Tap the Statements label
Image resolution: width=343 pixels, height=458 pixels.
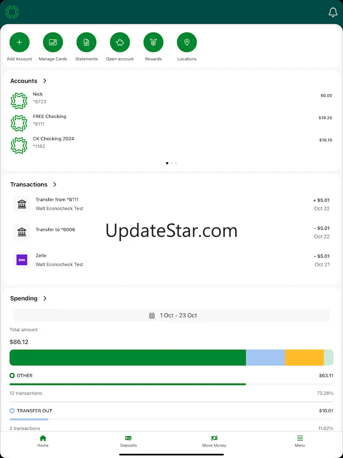click(86, 59)
